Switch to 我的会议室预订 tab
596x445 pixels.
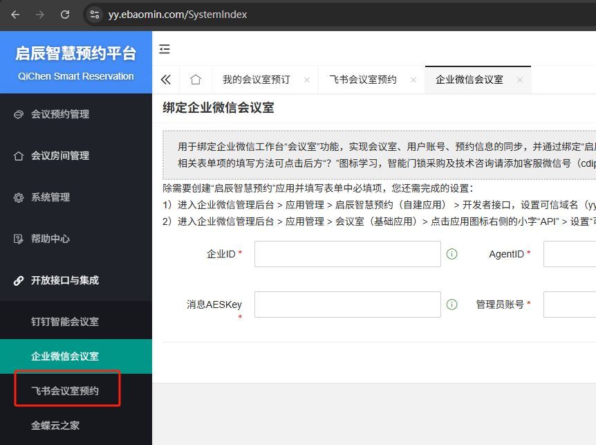coord(256,80)
